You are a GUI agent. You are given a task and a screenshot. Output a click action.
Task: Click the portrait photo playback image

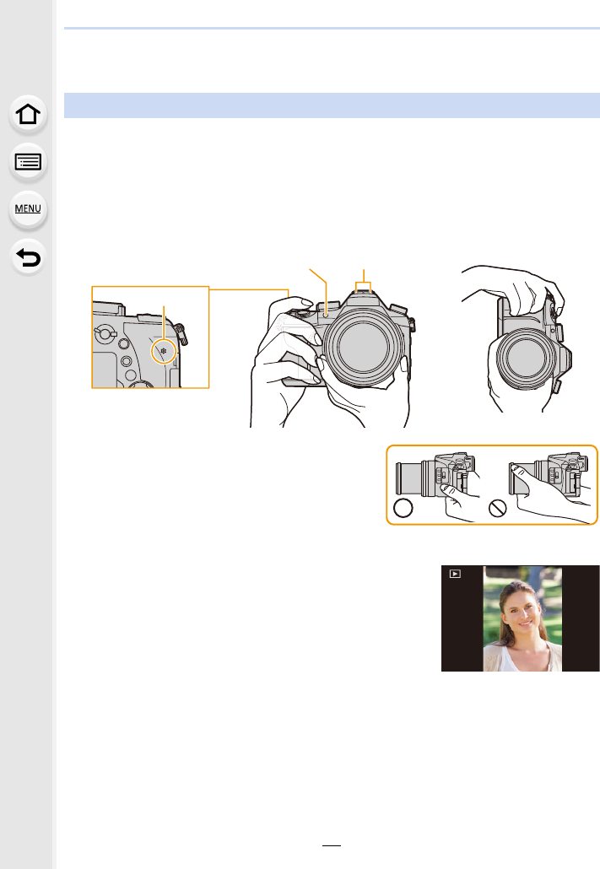pyautogui.click(x=520, y=618)
